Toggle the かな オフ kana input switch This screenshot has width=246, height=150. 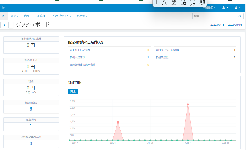[193, 3]
